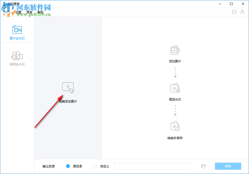Click the user account icon
Screen dimensions: 249x174
242,12
